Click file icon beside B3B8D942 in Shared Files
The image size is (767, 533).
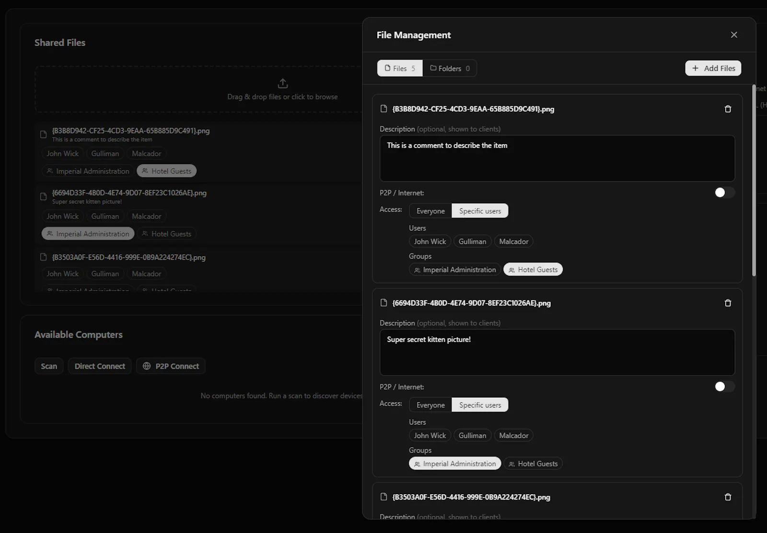(43, 135)
